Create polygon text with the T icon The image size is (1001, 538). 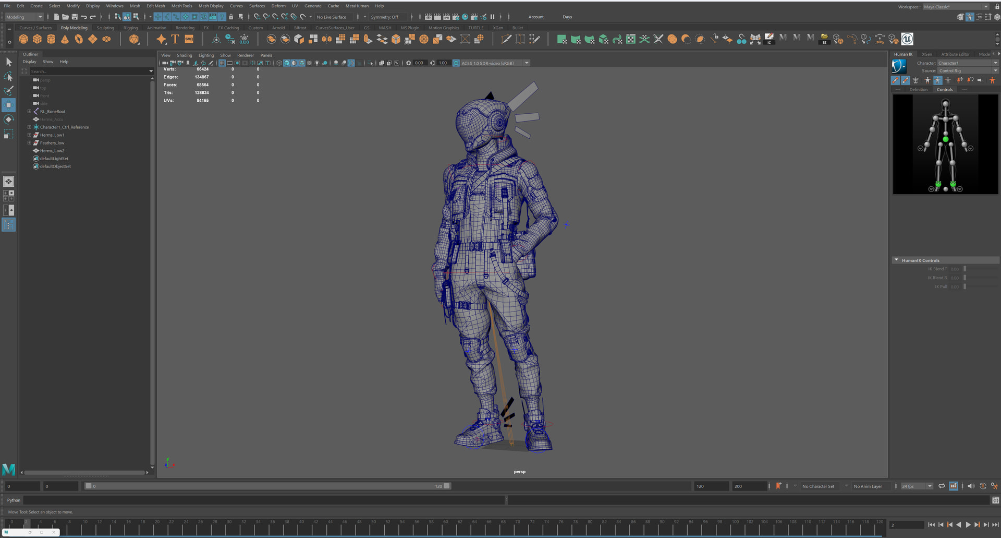[175, 39]
